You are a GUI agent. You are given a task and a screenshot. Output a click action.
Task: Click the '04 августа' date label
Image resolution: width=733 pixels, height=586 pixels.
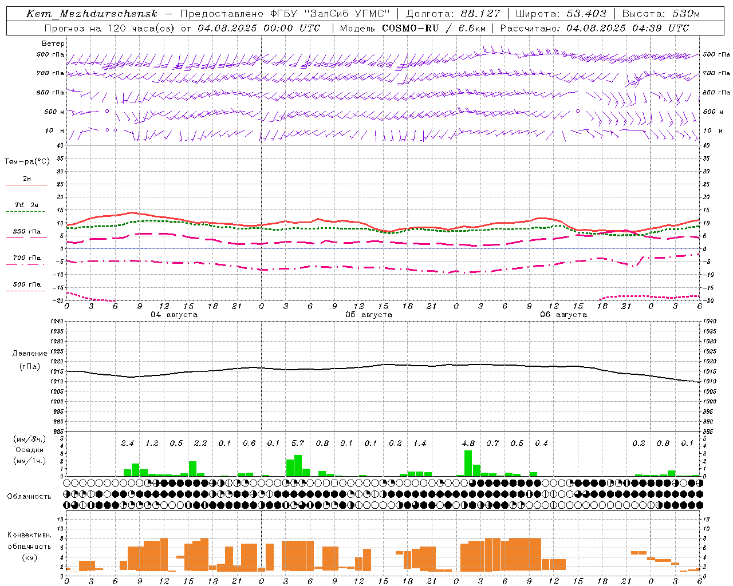coord(174,315)
